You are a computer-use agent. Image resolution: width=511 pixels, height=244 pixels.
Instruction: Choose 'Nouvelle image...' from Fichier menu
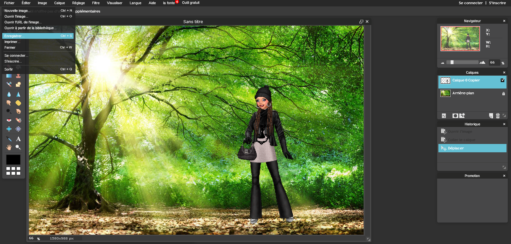tap(38, 11)
